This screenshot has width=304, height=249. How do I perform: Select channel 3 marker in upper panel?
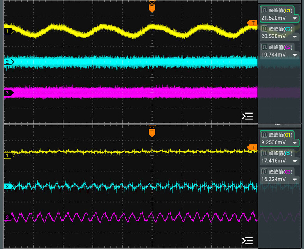(x=9, y=93)
